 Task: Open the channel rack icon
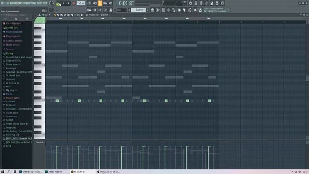coord(163,10)
